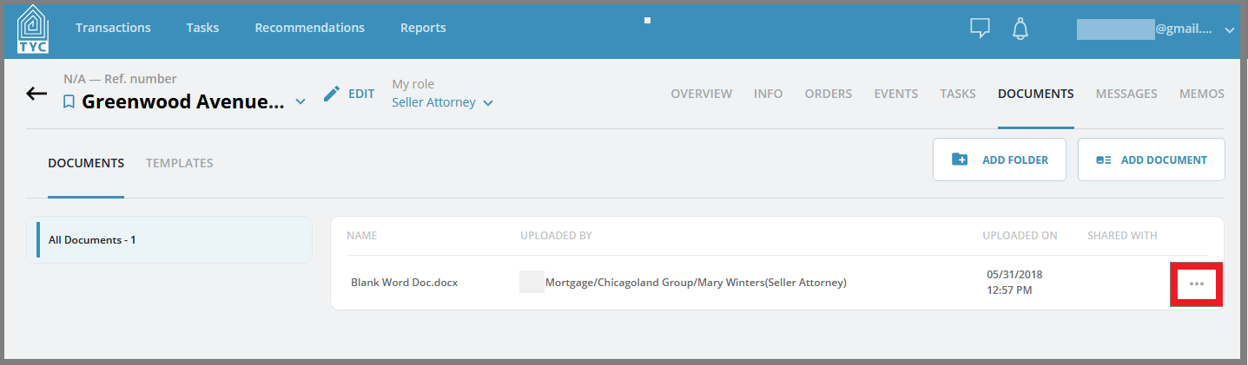
Task: Switch to the Overview tab
Action: click(702, 94)
